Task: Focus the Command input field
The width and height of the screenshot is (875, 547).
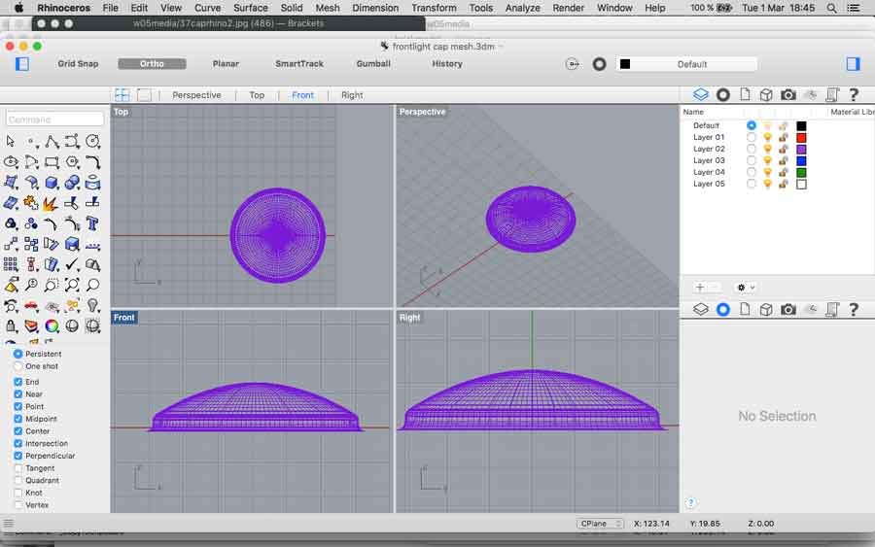Action: coord(54,120)
